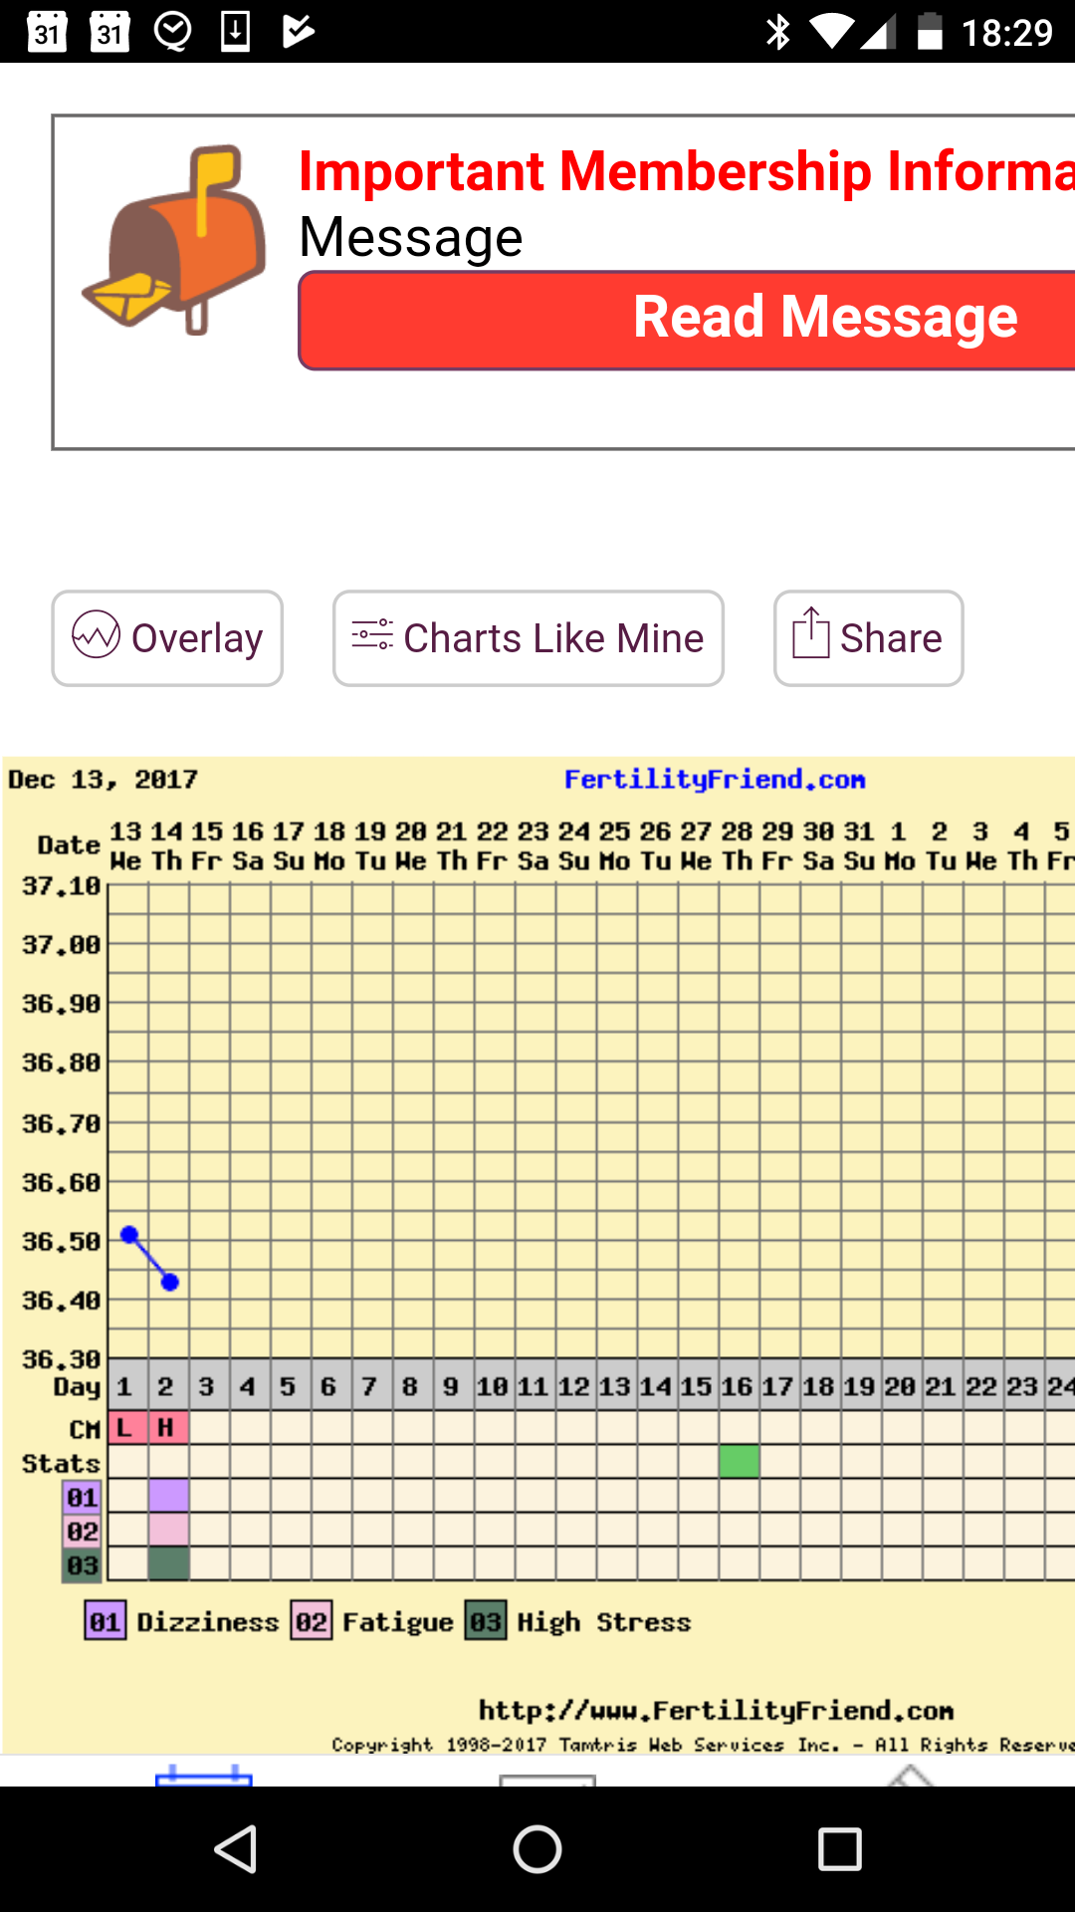Tap the first calendar 31 notification icon

tap(47, 32)
